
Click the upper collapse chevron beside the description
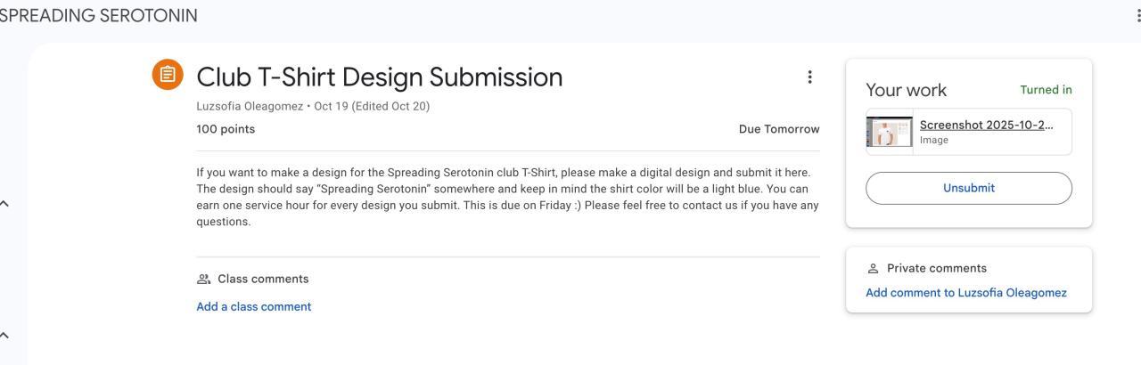click(4, 203)
